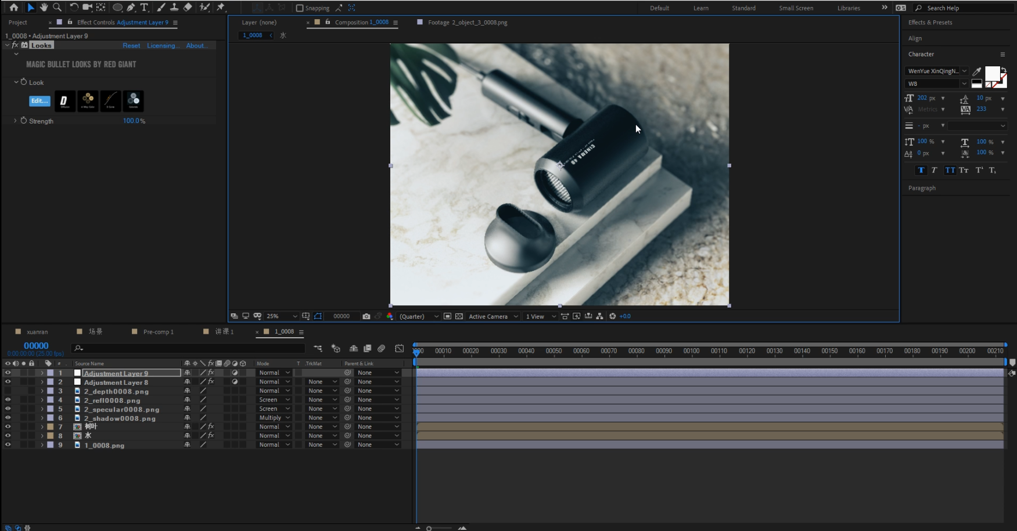Open the (Quarter) resolution dropdown
Image resolution: width=1017 pixels, height=531 pixels.
point(419,316)
